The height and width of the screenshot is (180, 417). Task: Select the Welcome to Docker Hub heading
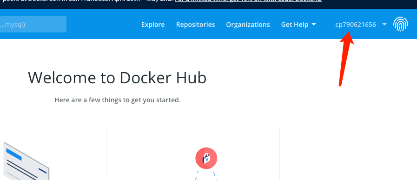[117, 78]
